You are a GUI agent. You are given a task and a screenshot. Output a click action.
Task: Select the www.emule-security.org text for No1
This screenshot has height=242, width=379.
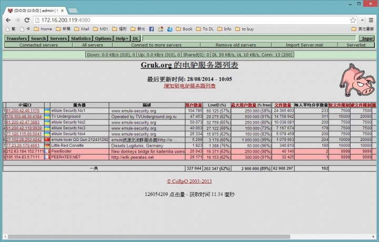click(x=134, y=111)
